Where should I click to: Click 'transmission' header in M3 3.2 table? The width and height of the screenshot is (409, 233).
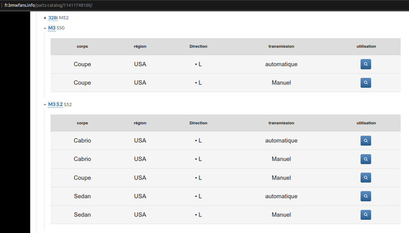pyautogui.click(x=281, y=123)
